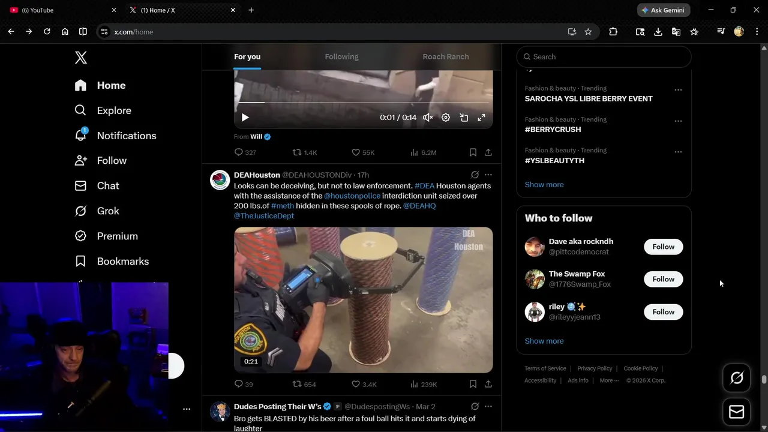The height and width of the screenshot is (432, 768).
Task: Open Chat from the sidebar
Action: click(x=97, y=186)
